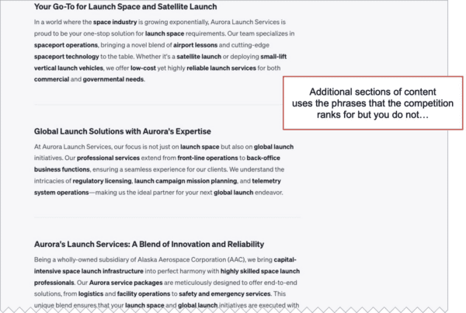
Task: Click bold phrase 'regulatory licensing'
Action: [102, 181]
